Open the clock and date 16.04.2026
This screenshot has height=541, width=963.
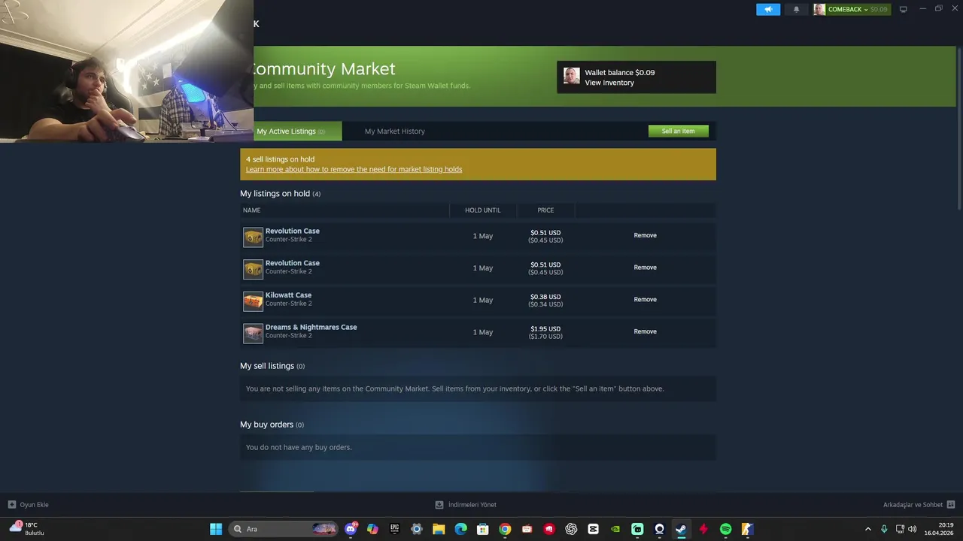pos(939,529)
